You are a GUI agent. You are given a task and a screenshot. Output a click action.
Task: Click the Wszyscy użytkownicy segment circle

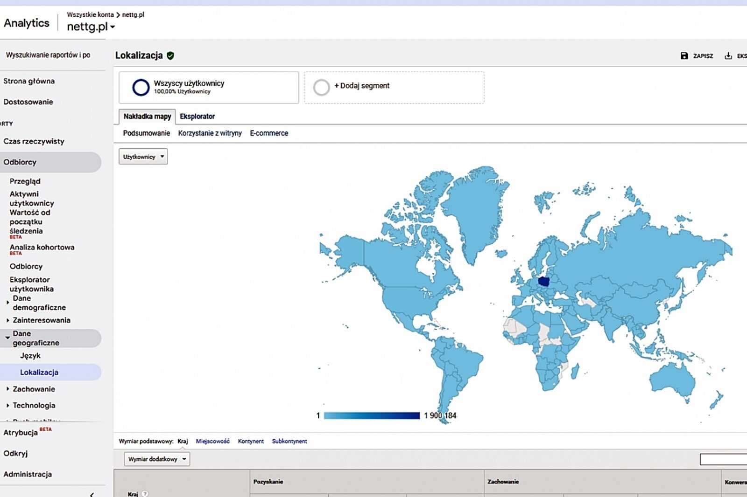click(141, 87)
